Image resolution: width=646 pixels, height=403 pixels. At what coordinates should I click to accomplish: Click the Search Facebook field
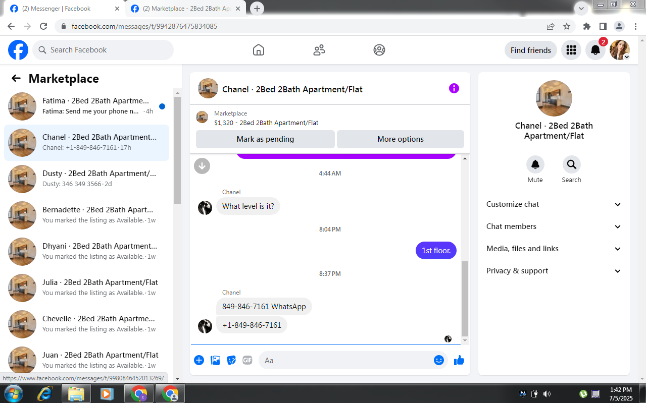pyautogui.click(x=103, y=50)
